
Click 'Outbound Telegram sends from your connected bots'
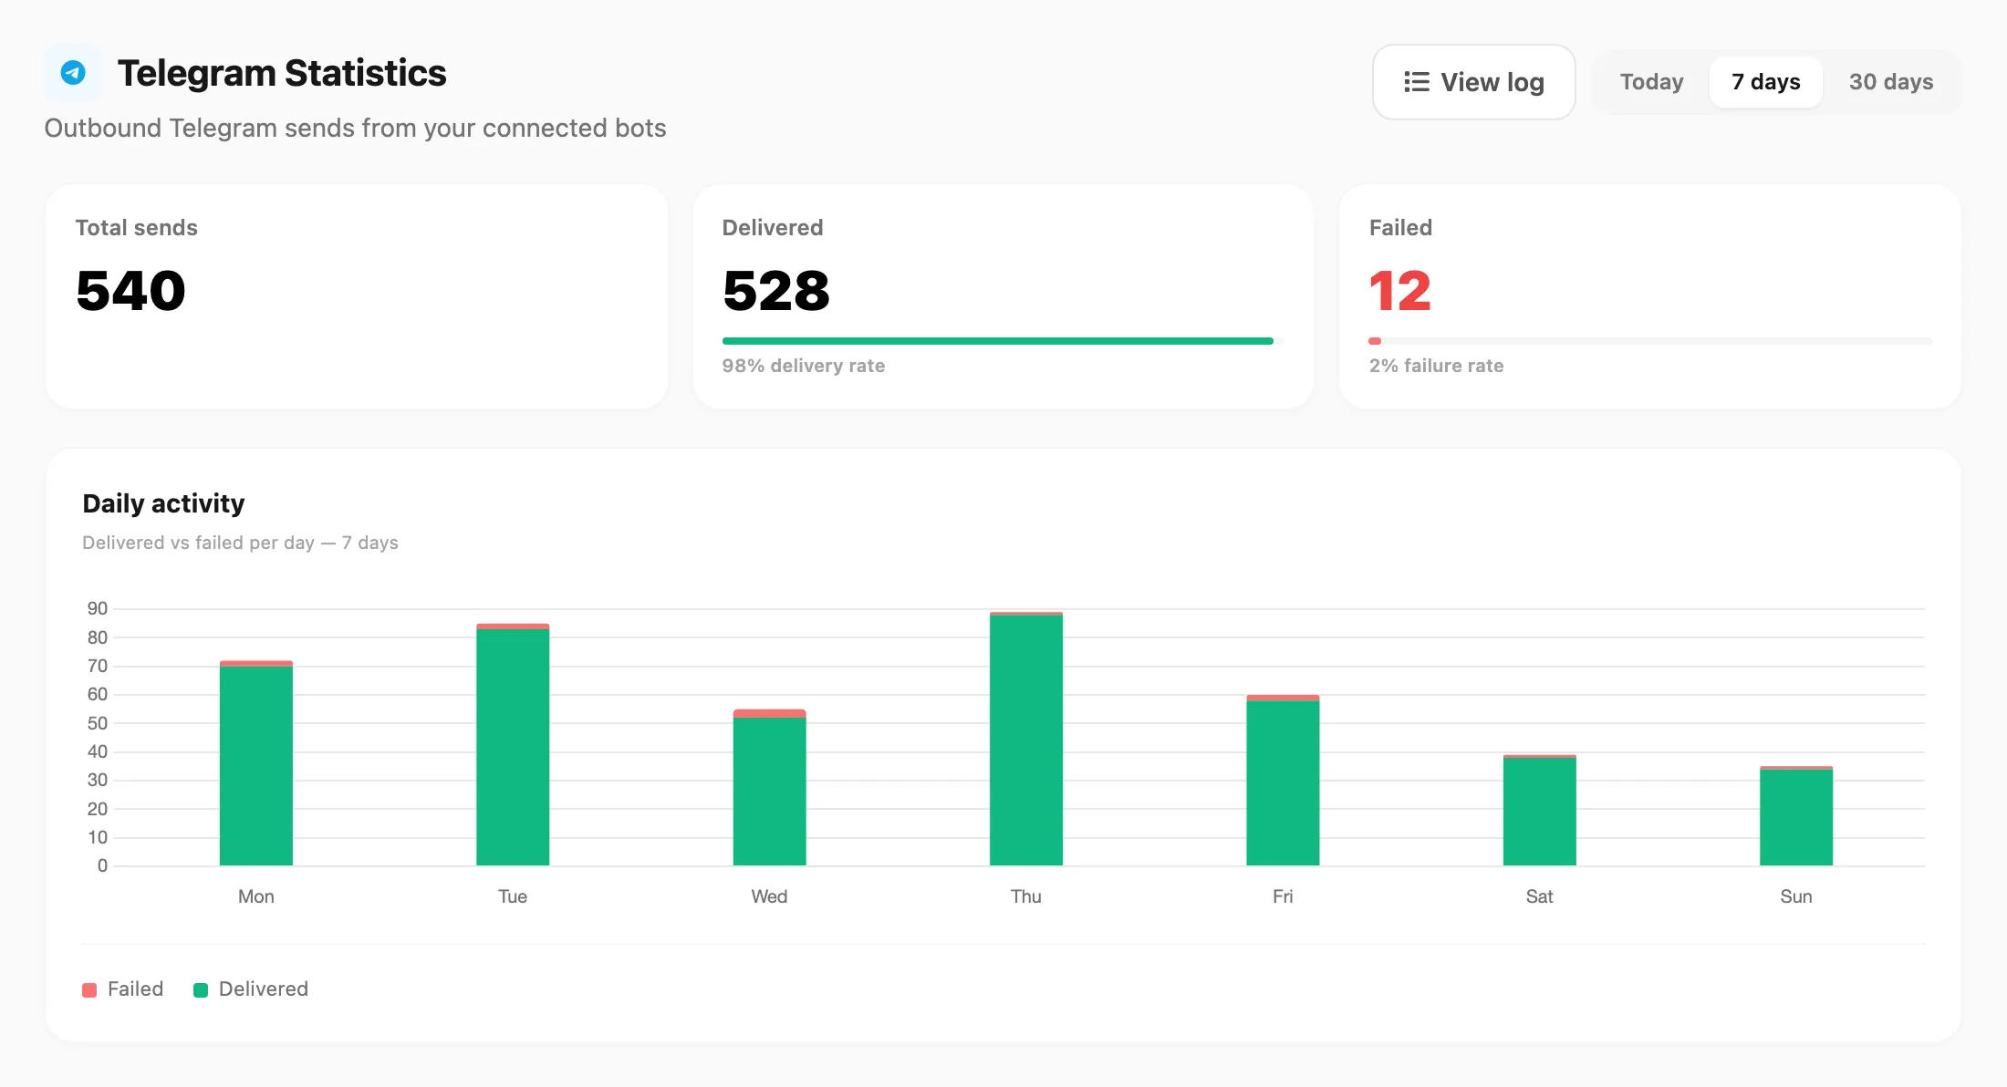355,128
